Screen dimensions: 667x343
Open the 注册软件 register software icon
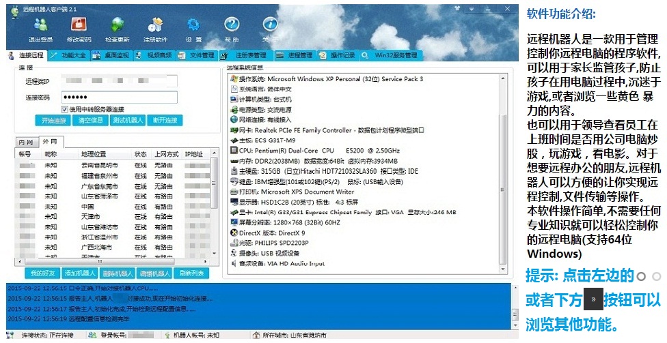(x=155, y=25)
